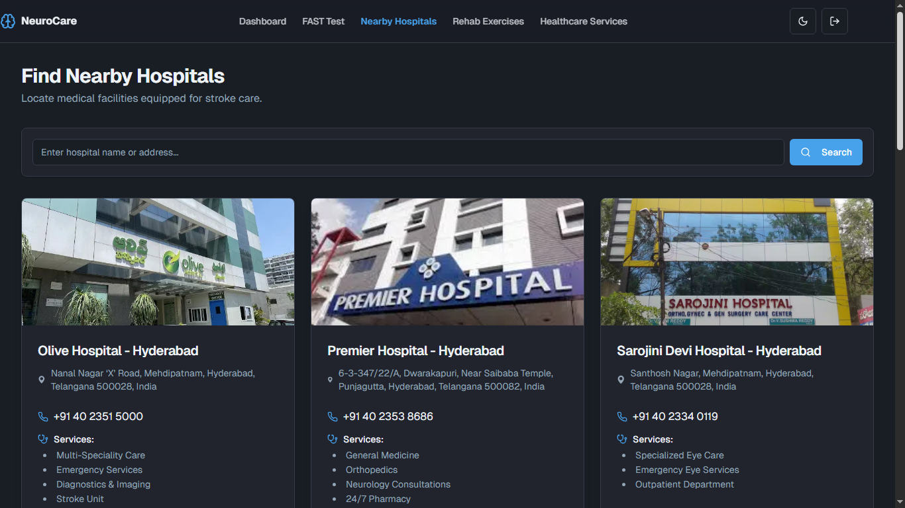The height and width of the screenshot is (508, 905).
Task: Click the General Medicine service item
Action: 382,455
